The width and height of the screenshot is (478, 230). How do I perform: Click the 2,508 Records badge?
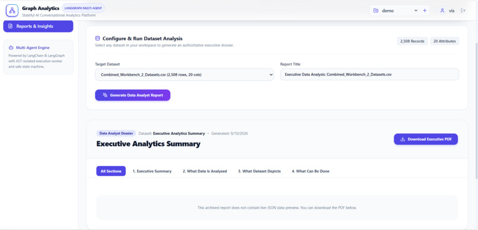[x=412, y=41]
